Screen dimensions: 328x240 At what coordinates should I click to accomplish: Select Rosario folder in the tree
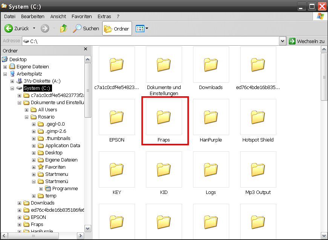[x=46, y=117]
